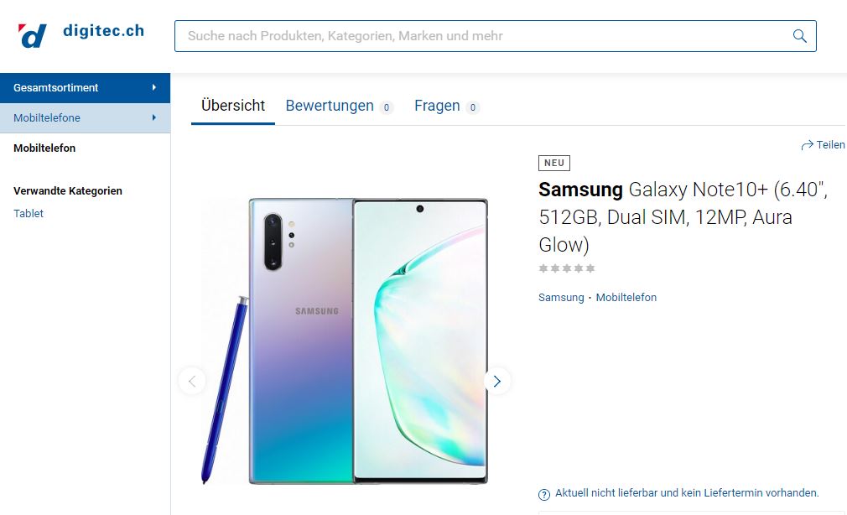This screenshot has width=847, height=515.
Task: Select the Übersicht tab
Action: point(233,106)
